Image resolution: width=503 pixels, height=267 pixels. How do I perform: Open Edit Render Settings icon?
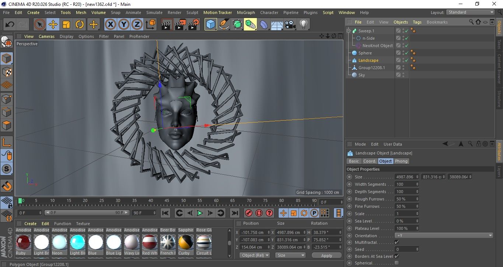194,25
